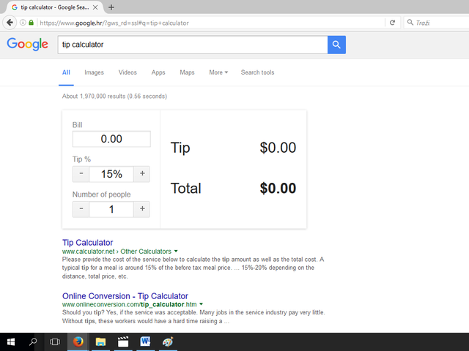469x351 pixels.
Task: Open Firefox from the taskbar
Action: 78,341
